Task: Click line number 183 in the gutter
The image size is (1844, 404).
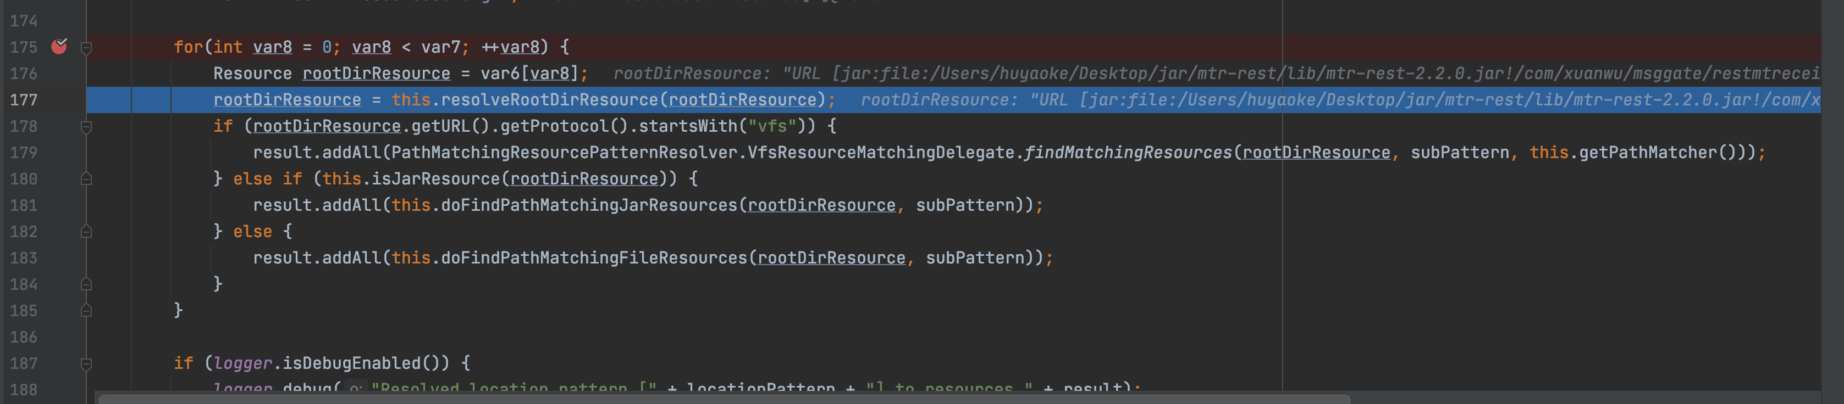Action: [x=24, y=258]
